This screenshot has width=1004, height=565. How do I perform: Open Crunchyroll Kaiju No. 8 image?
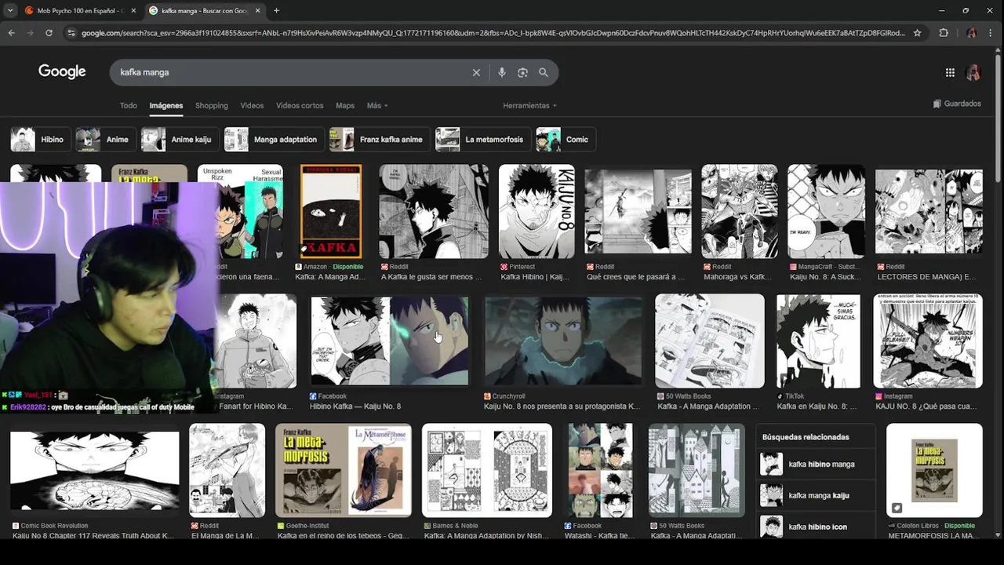click(563, 341)
